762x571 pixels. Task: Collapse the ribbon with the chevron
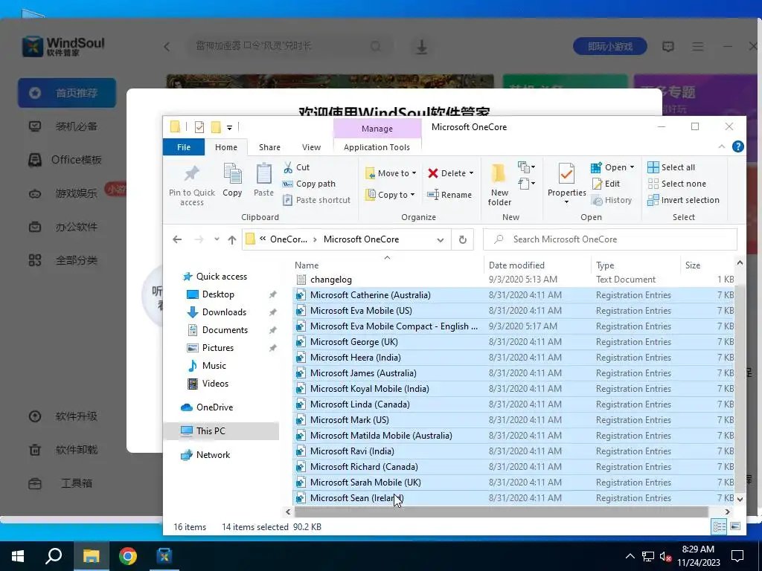722,146
